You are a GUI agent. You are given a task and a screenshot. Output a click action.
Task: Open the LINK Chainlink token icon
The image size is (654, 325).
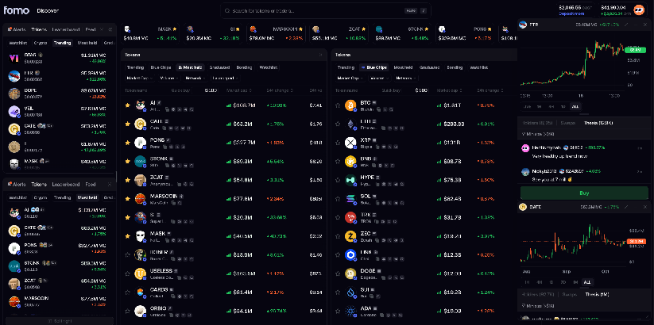tap(350, 255)
